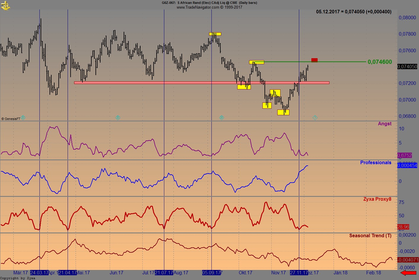Click the Angst indicator label
419x280 pixels.
[x=385, y=124]
